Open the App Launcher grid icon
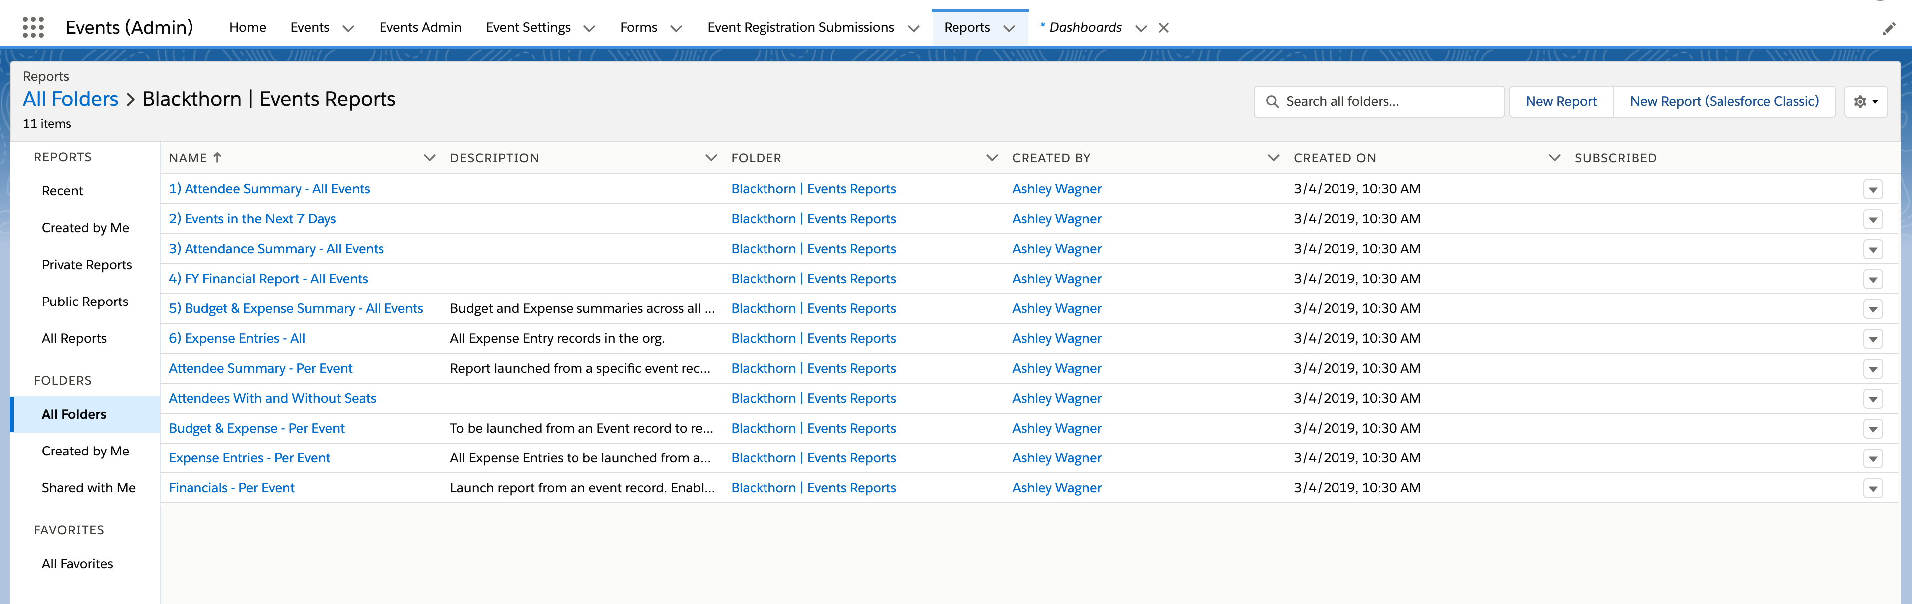Image resolution: width=1912 pixels, height=604 pixels. click(33, 27)
